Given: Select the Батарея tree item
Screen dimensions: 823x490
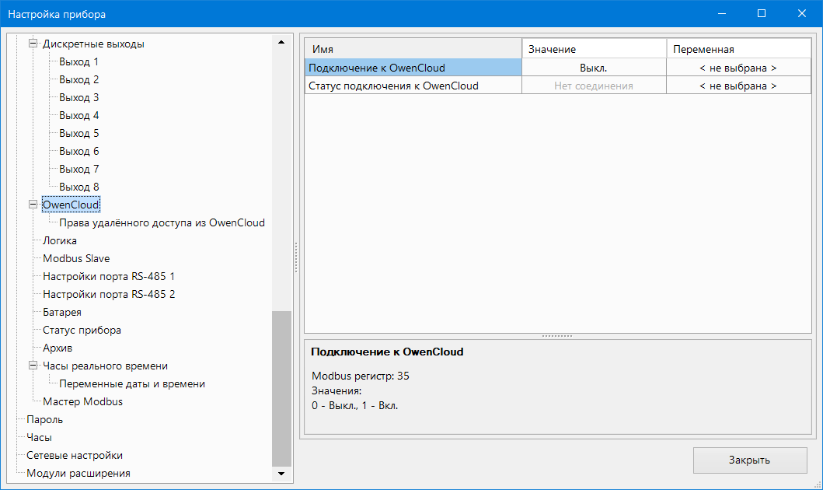Looking at the screenshot, I should pos(61,312).
